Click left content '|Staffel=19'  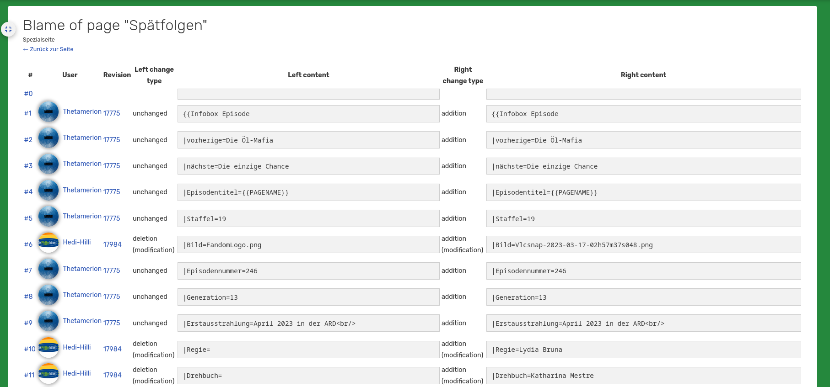point(308,218)
